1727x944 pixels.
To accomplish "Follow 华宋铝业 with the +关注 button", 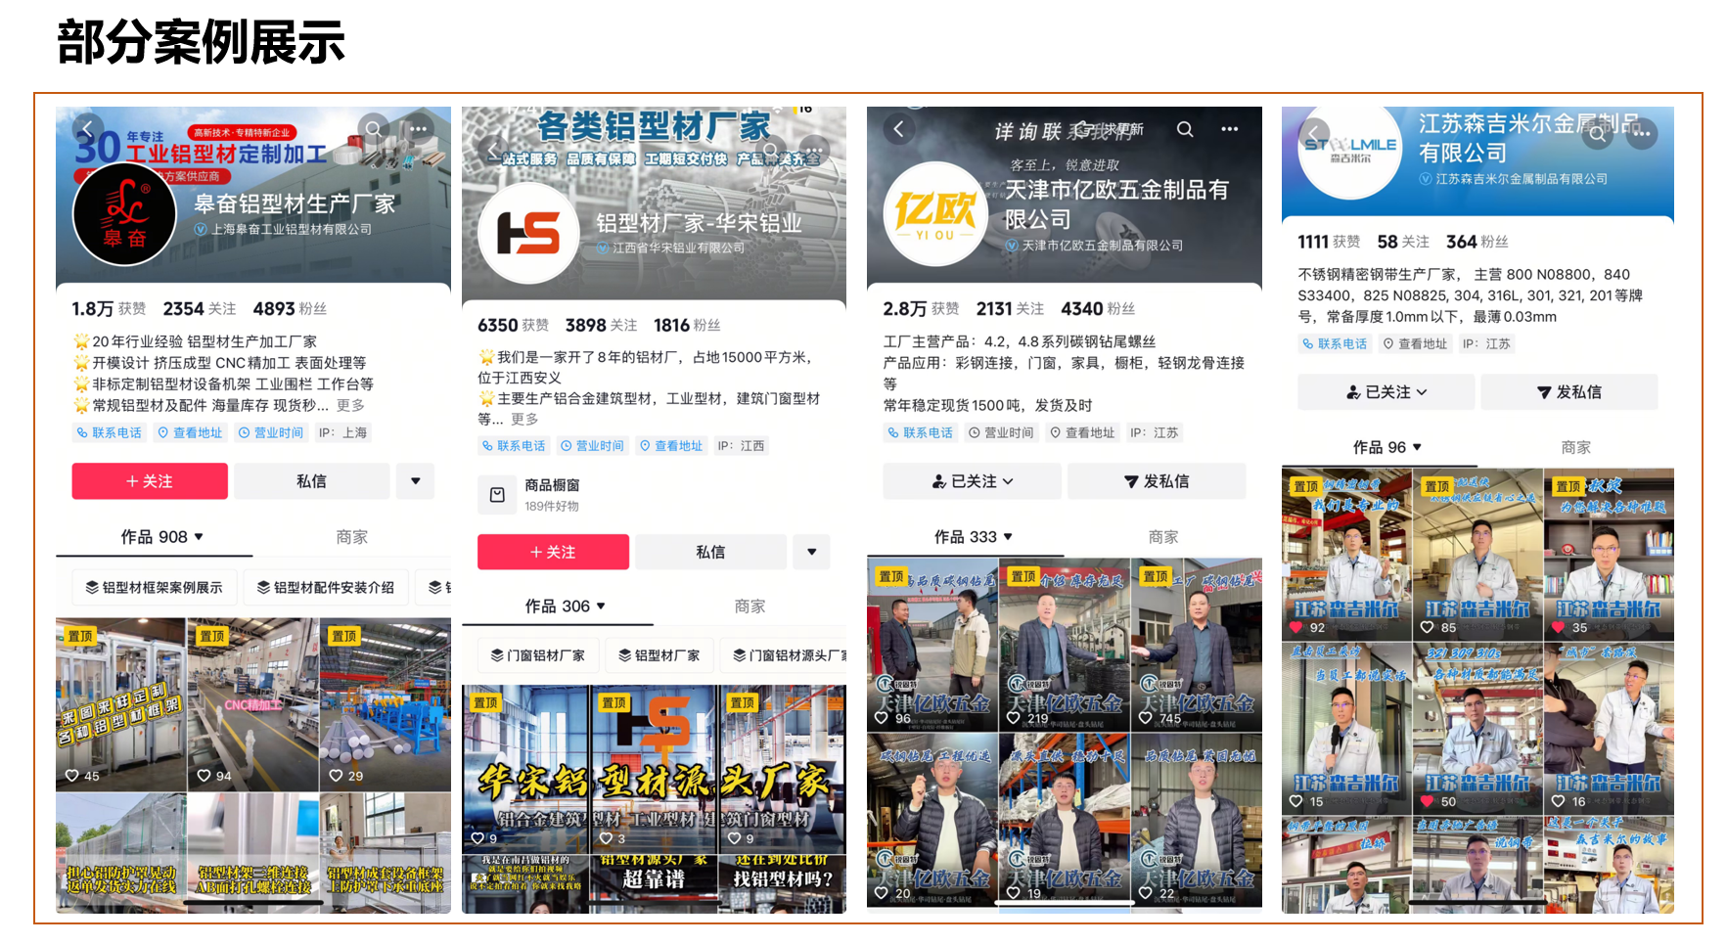I will [x=553, y=552].
